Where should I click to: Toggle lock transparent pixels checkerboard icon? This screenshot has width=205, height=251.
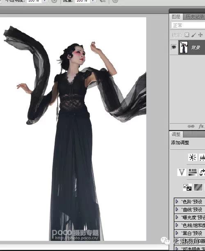[x=187, y=35]
